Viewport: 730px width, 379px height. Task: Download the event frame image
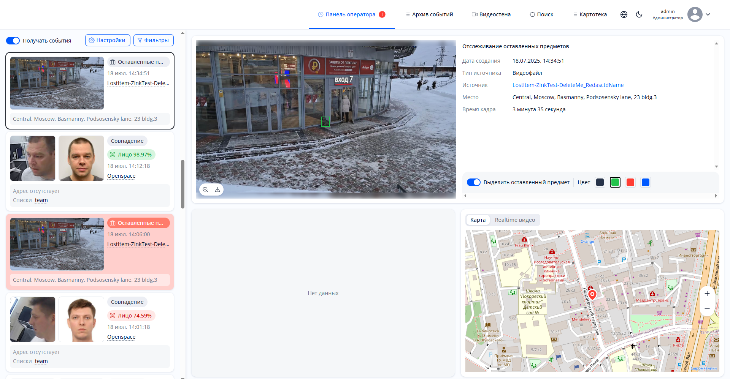217,189
